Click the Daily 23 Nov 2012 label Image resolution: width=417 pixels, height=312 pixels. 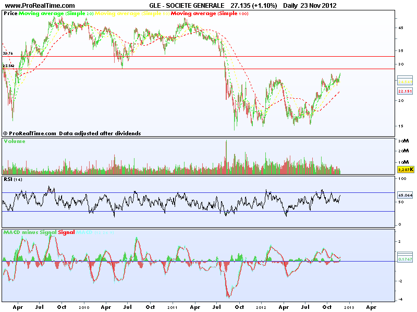pos(310,5)
